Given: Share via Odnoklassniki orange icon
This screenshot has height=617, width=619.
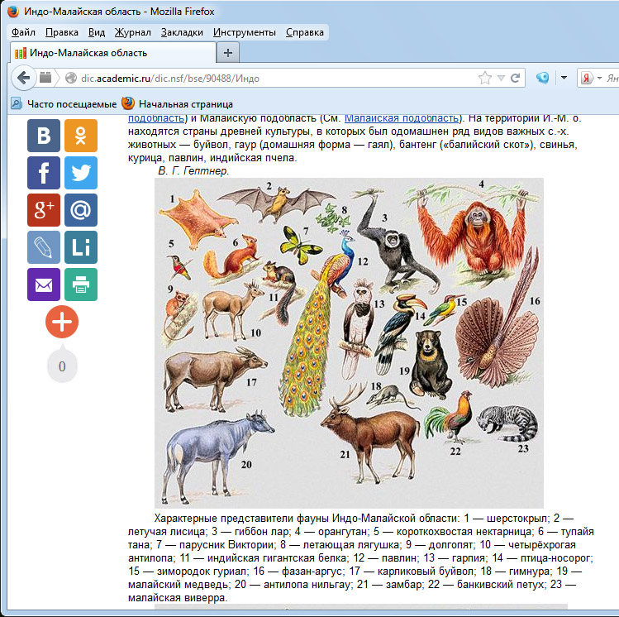Looking at the screenshot, I should point(81,136).
